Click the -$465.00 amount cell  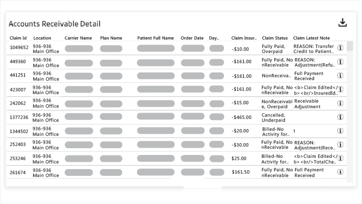(x=242, y=117)
